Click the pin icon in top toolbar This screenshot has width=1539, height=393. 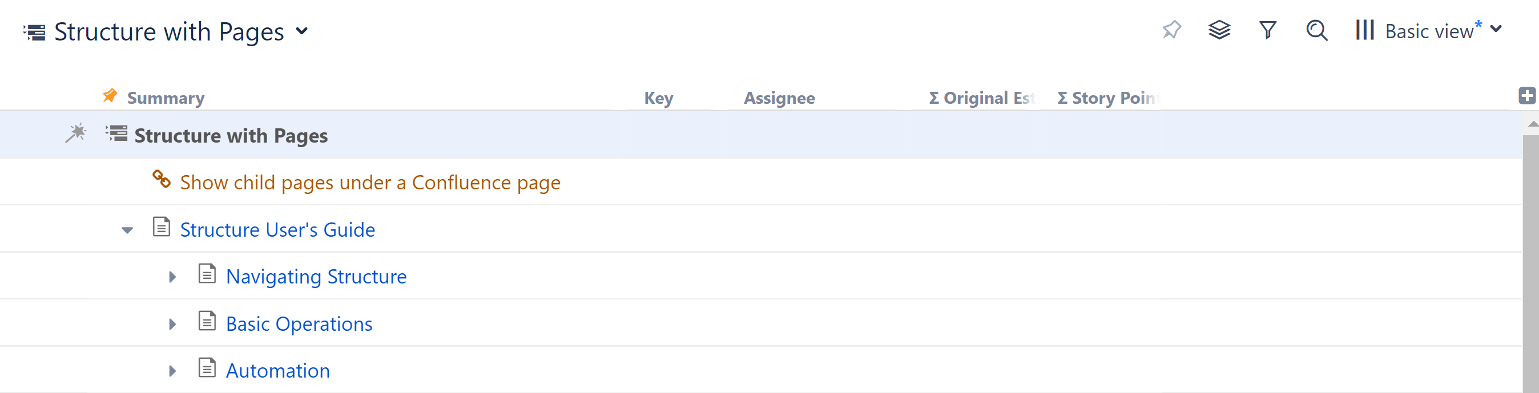pos(1171,30)
